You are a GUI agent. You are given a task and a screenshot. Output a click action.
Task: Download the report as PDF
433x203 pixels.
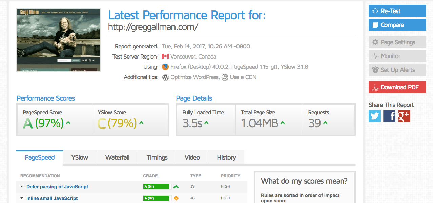click(x=397, y=87)
